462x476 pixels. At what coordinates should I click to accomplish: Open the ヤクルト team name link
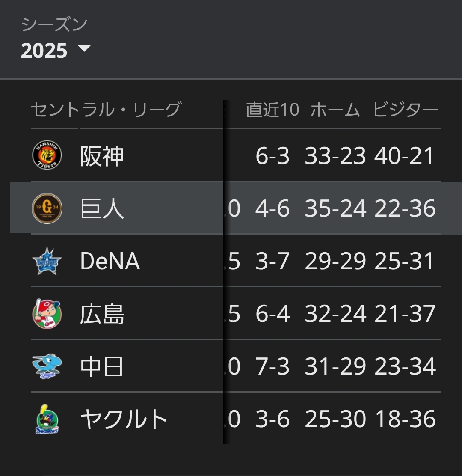pyautogui.click(x=124, y=419)
